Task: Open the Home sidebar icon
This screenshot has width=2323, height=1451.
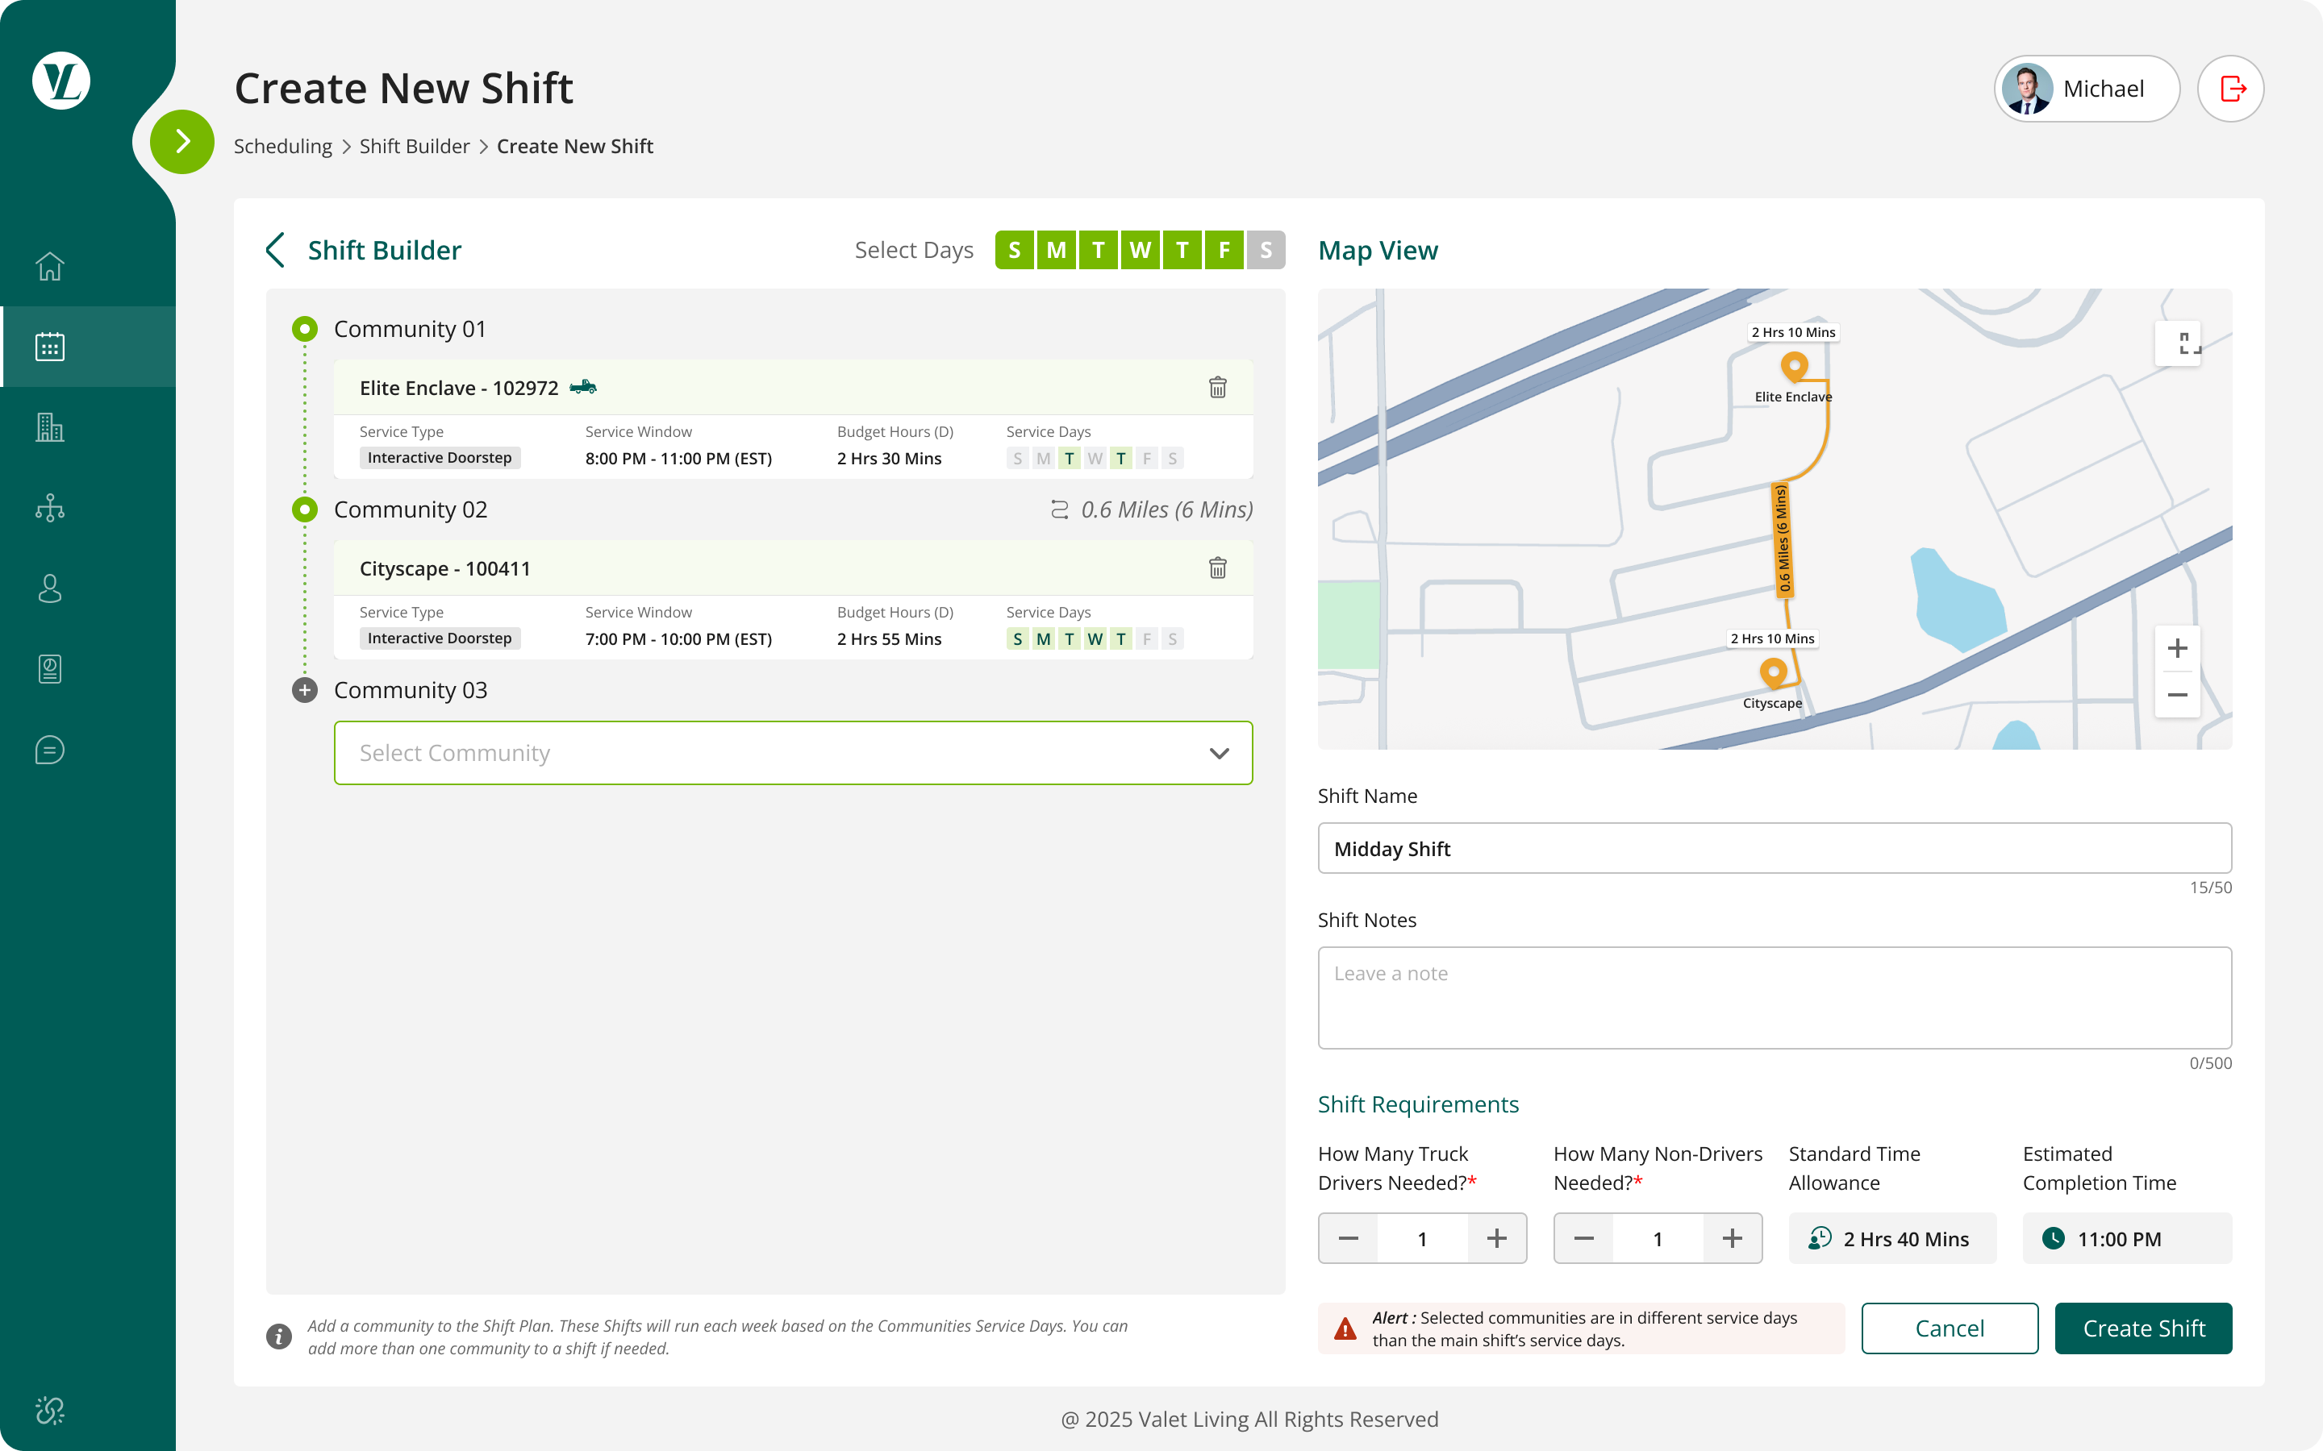Action: coord(50,266)
